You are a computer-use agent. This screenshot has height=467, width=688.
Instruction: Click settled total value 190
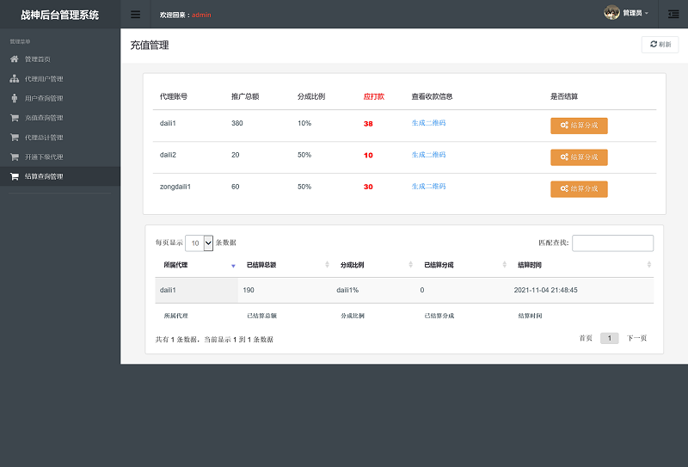point(249,290)
